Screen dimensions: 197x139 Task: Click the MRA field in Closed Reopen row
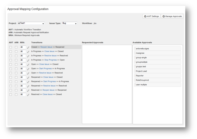[x=23, y=47]
